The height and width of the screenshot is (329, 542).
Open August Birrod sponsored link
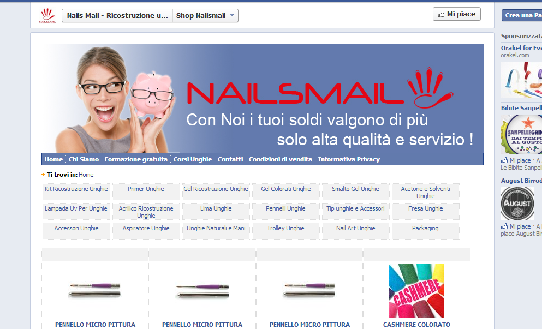(521, 181)
